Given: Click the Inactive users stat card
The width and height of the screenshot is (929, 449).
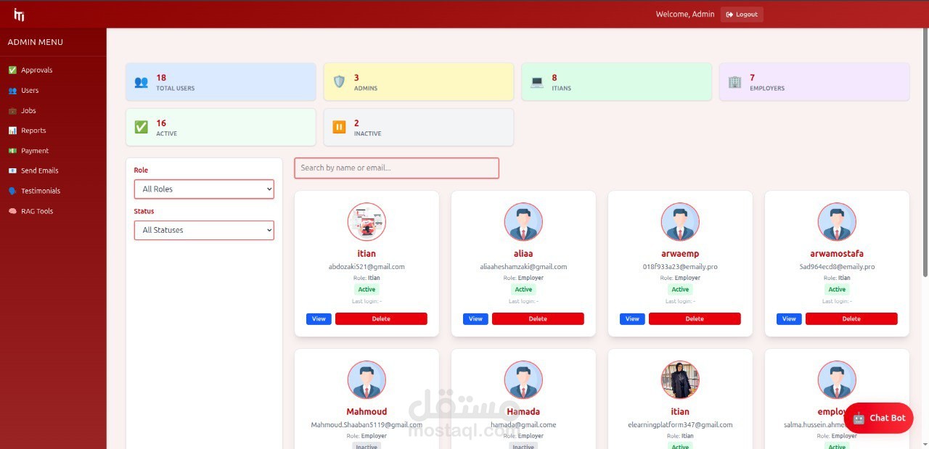Looking at the screenshot, I should click(x=419, y=127).
